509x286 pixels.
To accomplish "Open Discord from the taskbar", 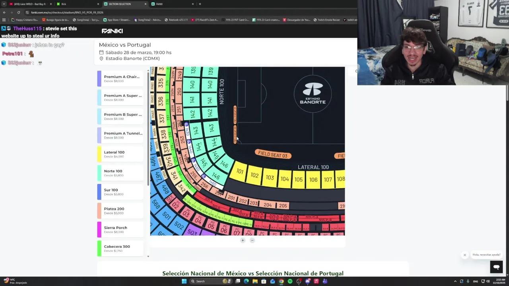I will point(307,281).
